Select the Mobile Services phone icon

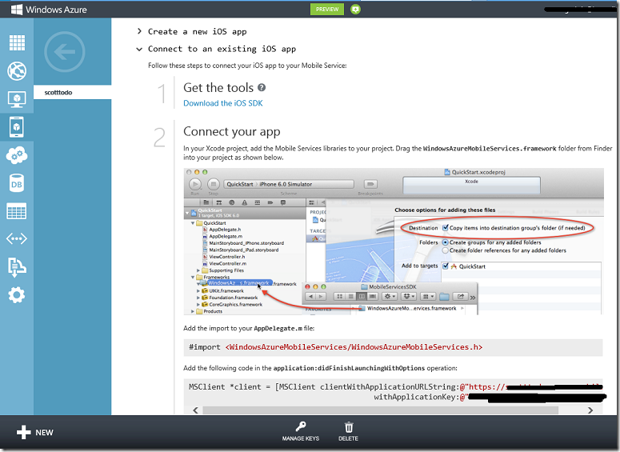click(x=16, y=127)
